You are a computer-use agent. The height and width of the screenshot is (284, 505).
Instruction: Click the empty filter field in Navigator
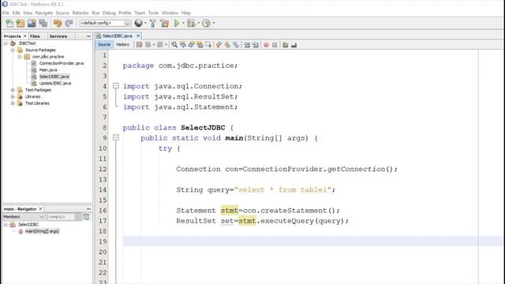(61, 217)
